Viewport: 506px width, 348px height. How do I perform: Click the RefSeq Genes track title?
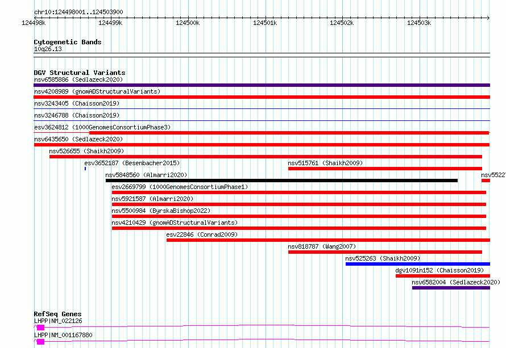click(x=57, y=314)
